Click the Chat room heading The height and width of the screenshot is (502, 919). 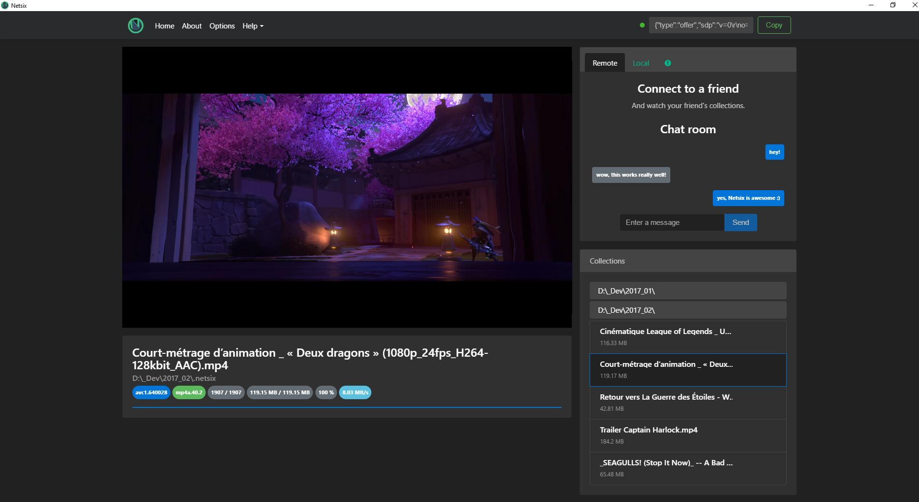click(688, 129)
